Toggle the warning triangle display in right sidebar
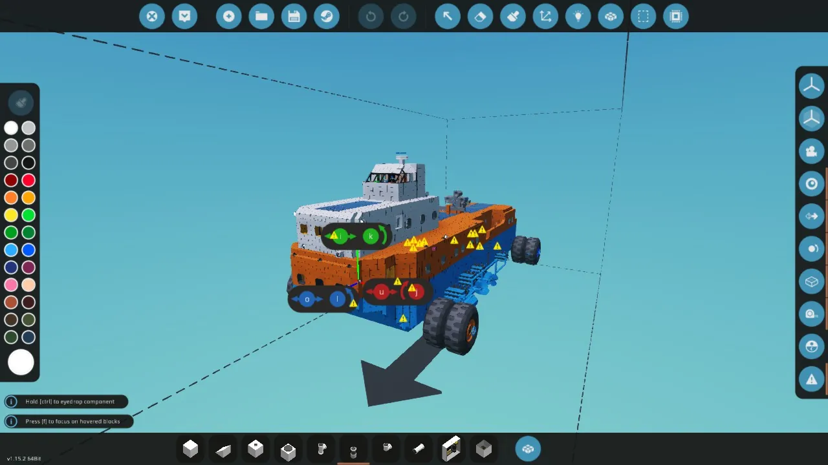The height and width of the screenshot is (465, 828). (x=811, y=379)
